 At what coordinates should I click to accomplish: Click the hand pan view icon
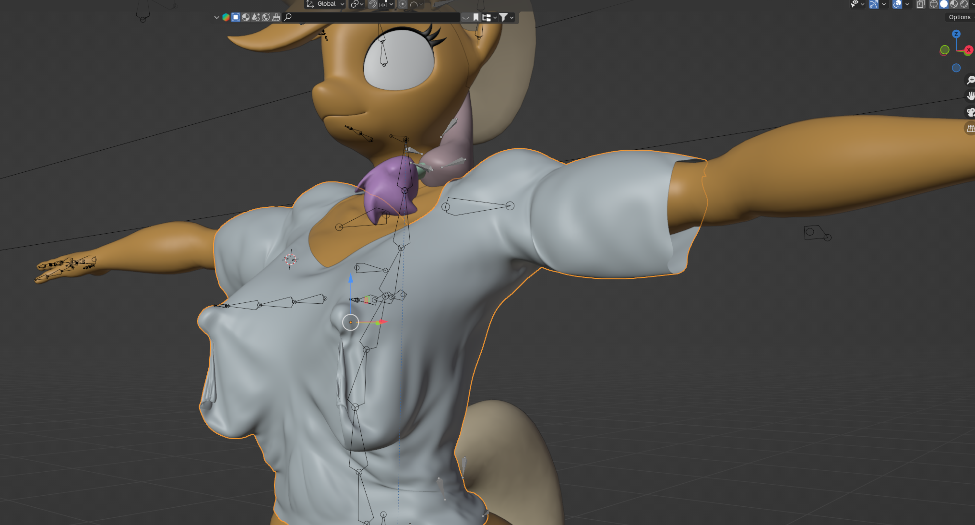(x=970, y=96)
